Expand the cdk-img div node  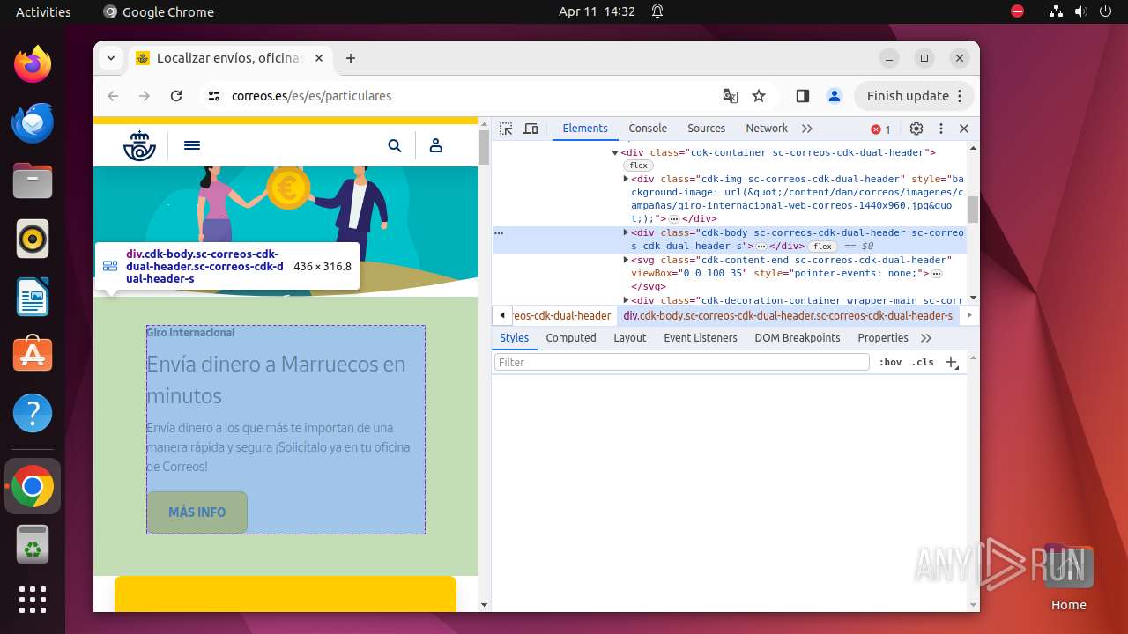pyautogui.click(x=626, y=180)
